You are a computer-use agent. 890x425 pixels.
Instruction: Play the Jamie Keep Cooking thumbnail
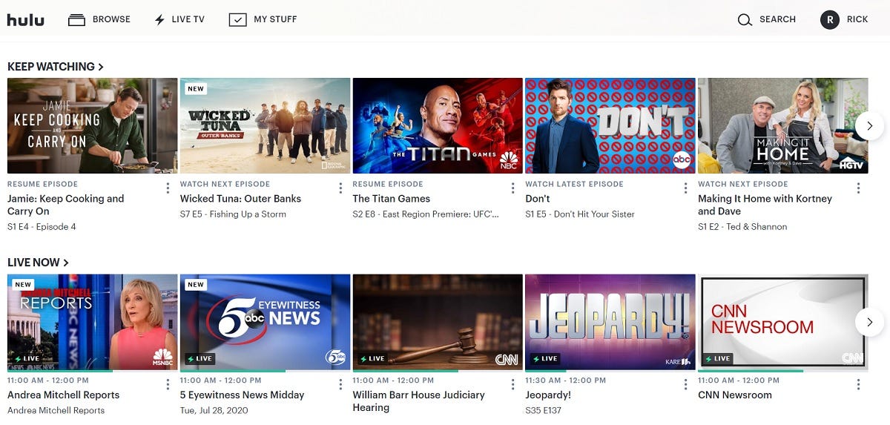click(x=93, y=126)
